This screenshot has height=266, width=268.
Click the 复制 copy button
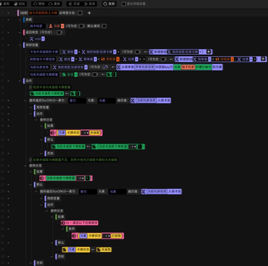click(x=5, y=4)
